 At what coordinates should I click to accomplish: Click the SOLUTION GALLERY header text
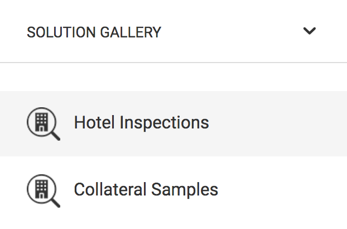coord(94,32)
